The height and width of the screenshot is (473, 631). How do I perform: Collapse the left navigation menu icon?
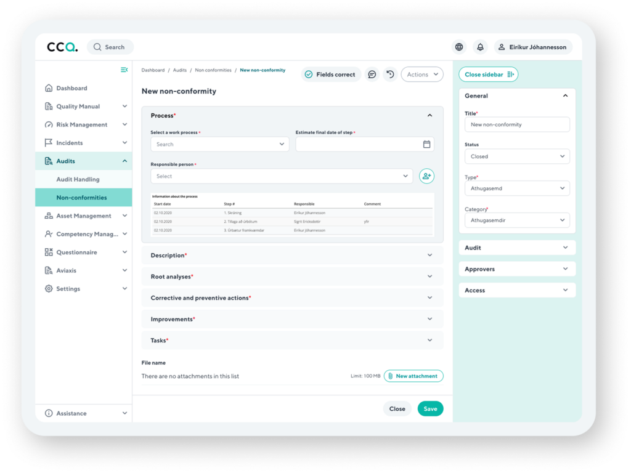[124, 70]
